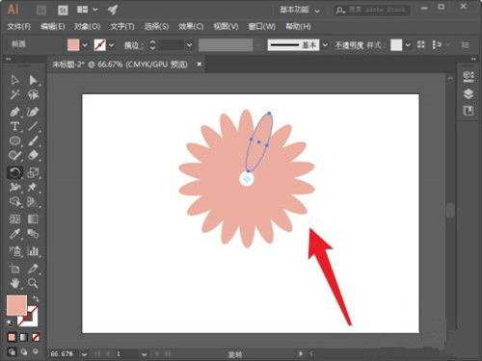Select the Gradient tool
482x361 pixels.
33,219
